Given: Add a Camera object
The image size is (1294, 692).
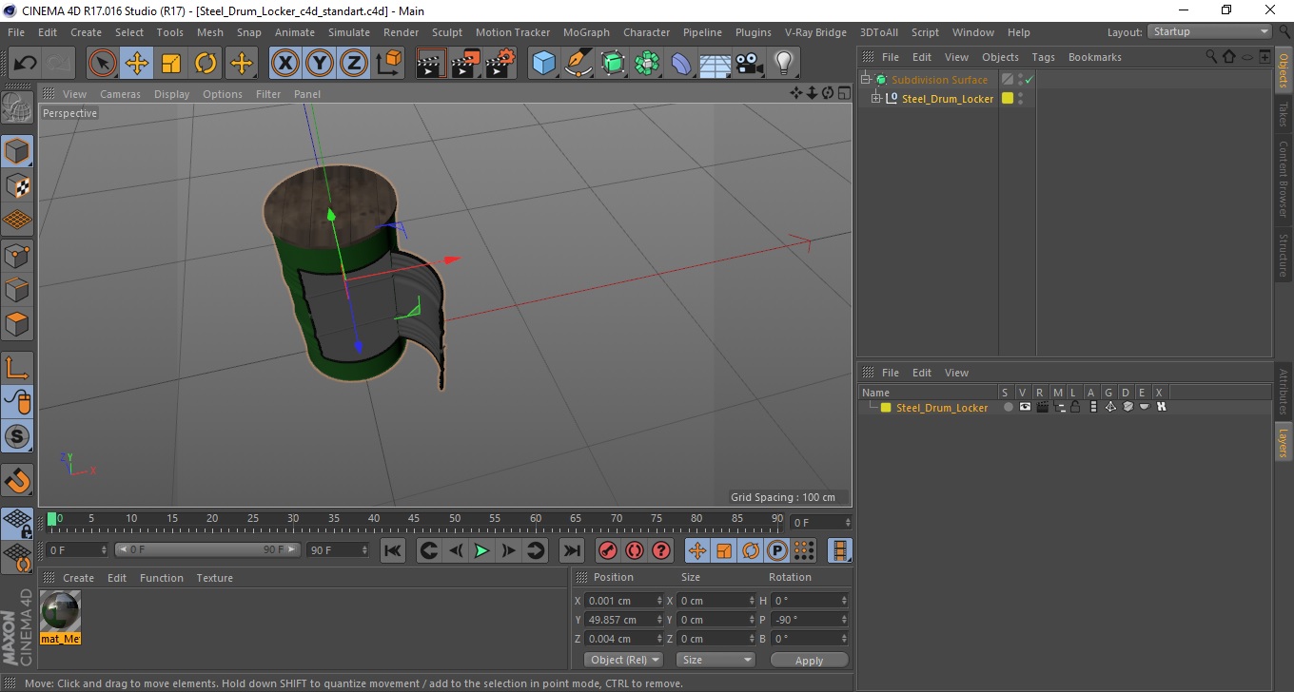Looking at the screenshot, I should (750, 64).
